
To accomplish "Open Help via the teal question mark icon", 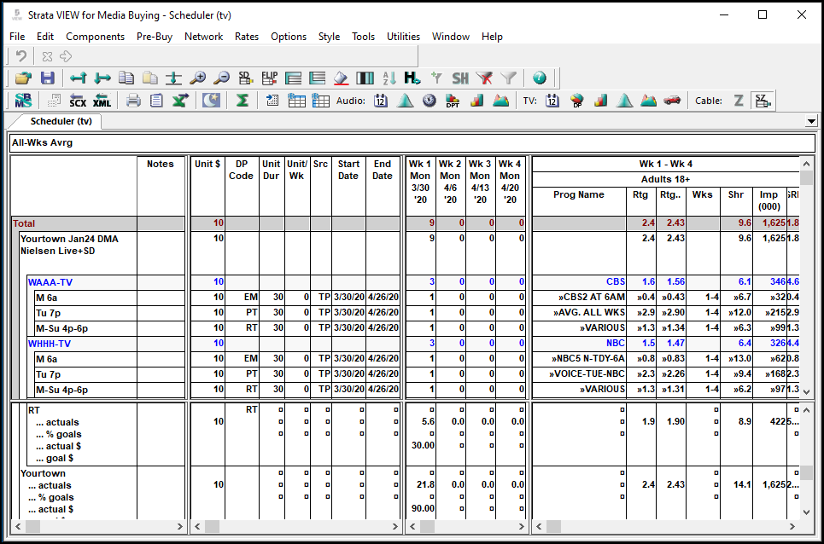I will tap(539, 78).
